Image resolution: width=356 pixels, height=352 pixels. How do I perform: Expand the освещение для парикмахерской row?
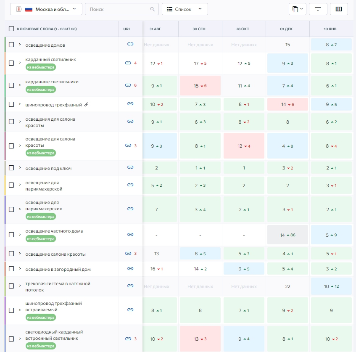(x=20, y=185)
